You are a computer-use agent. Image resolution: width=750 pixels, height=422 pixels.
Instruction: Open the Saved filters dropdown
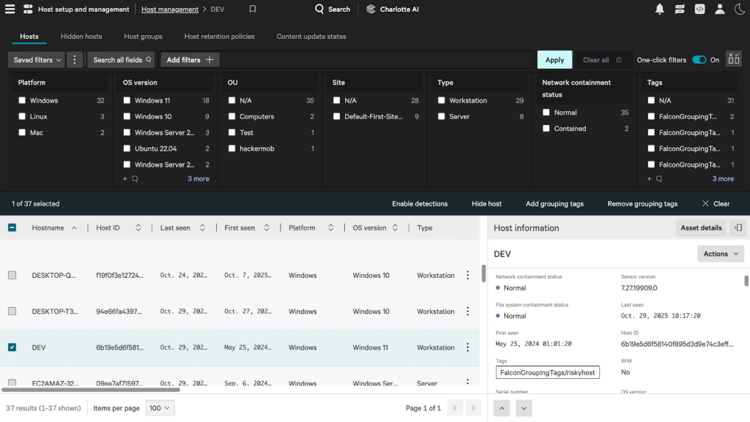click(37, 60)
